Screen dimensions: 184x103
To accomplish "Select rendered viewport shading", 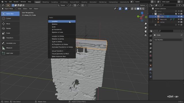I will click(143, 9).
